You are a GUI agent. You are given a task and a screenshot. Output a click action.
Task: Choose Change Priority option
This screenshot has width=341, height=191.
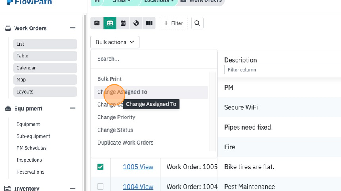(151, 117)
